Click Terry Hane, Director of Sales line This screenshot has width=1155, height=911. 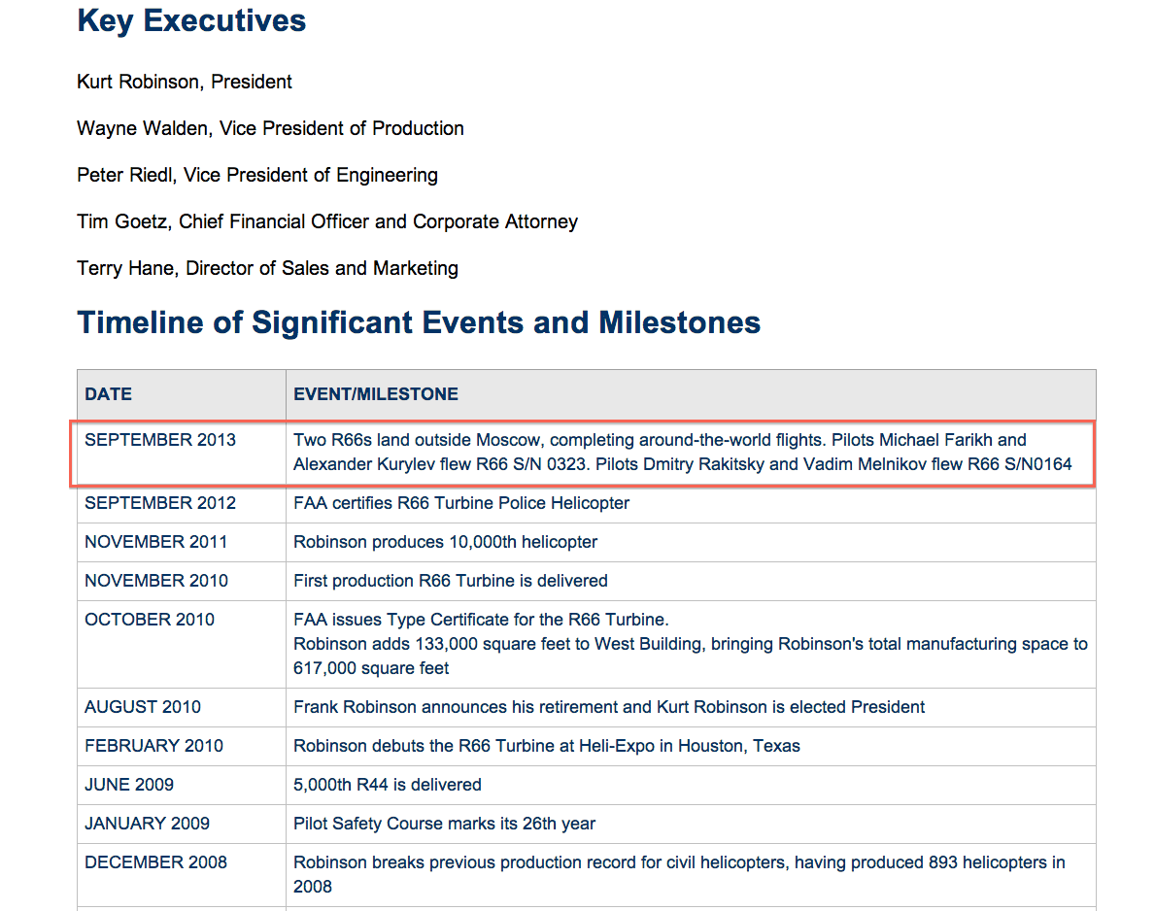click(267, 268)
